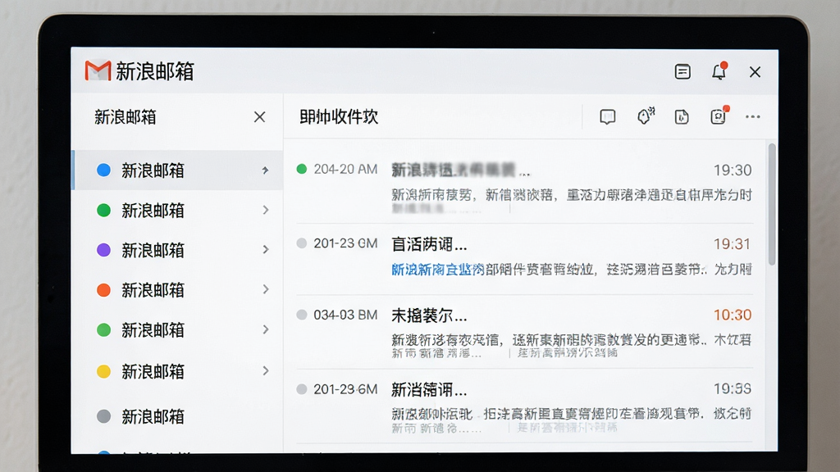
Task: Toggle gray status dot beside 201-23 6M
Action: 302,389
